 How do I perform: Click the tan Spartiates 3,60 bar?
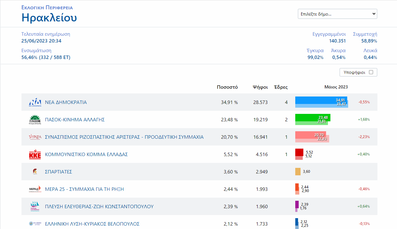tap(298, 172)
